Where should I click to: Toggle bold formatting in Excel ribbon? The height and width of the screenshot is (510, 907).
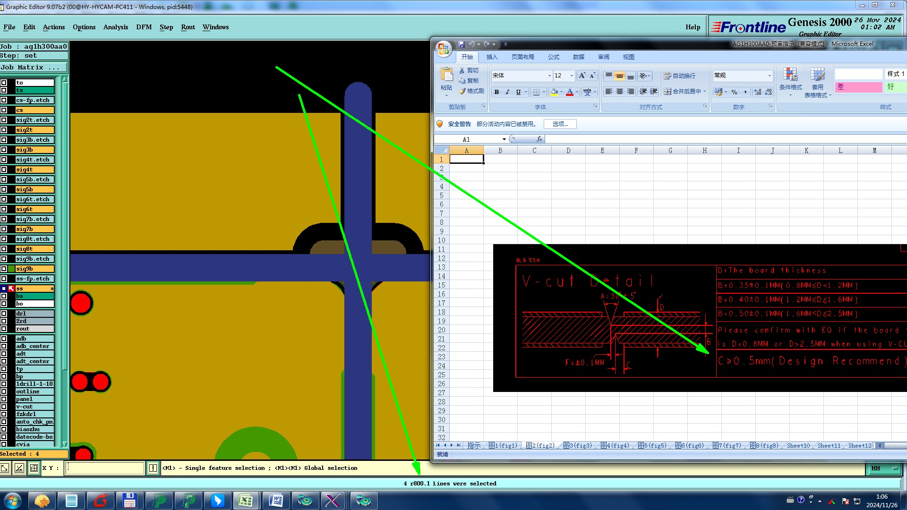pyautogui.click(x=496, y=92)
